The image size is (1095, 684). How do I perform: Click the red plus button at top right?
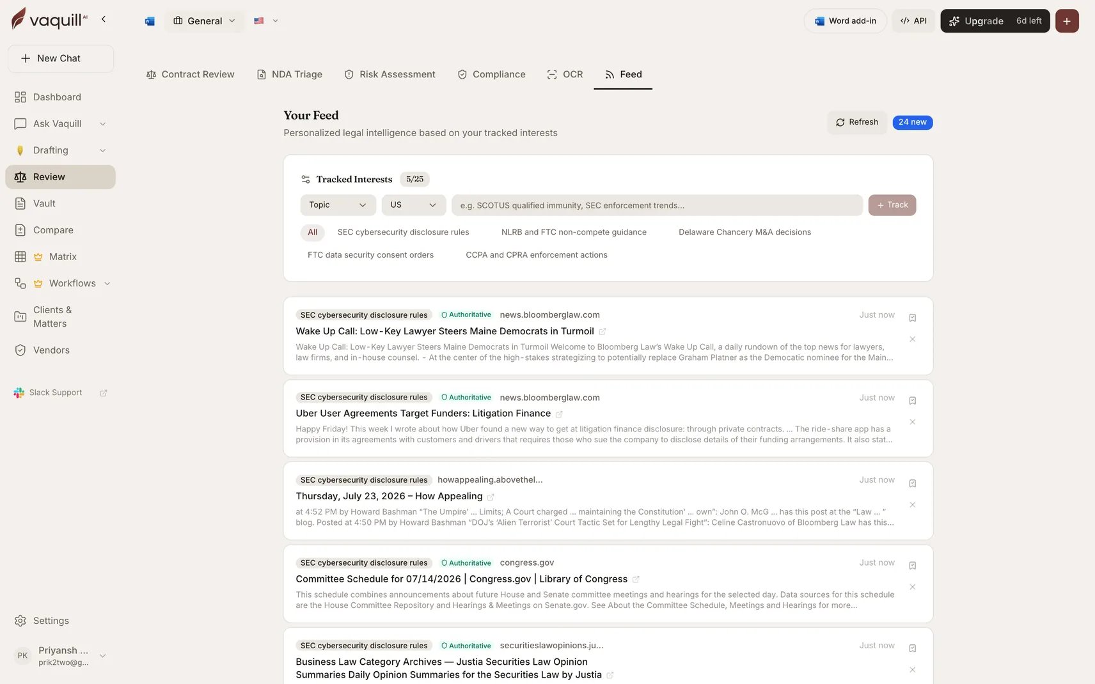1067,21
